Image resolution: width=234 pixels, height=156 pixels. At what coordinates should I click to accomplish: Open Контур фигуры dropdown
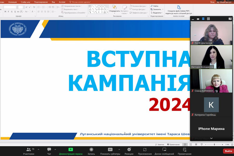point(138,9)
